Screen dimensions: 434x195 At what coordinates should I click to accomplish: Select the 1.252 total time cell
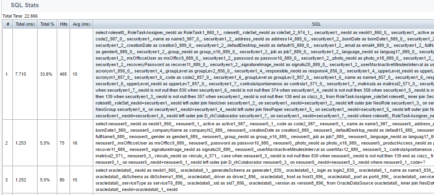[25, 180]
